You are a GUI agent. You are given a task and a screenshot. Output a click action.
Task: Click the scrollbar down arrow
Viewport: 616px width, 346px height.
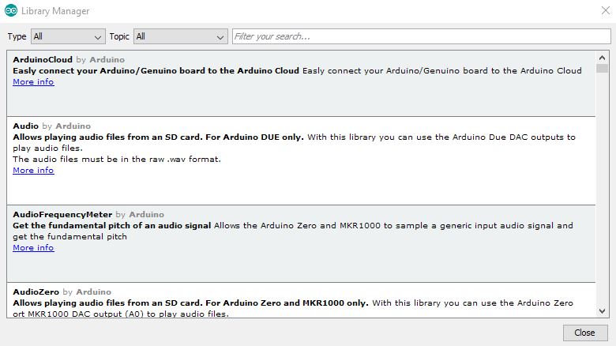tap(602, 311)
